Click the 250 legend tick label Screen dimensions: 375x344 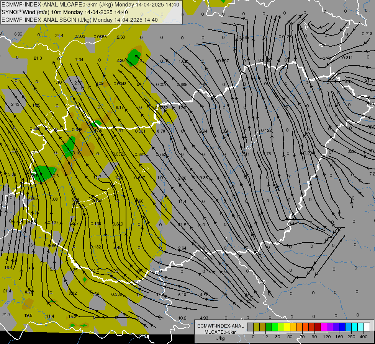[351, 337]
